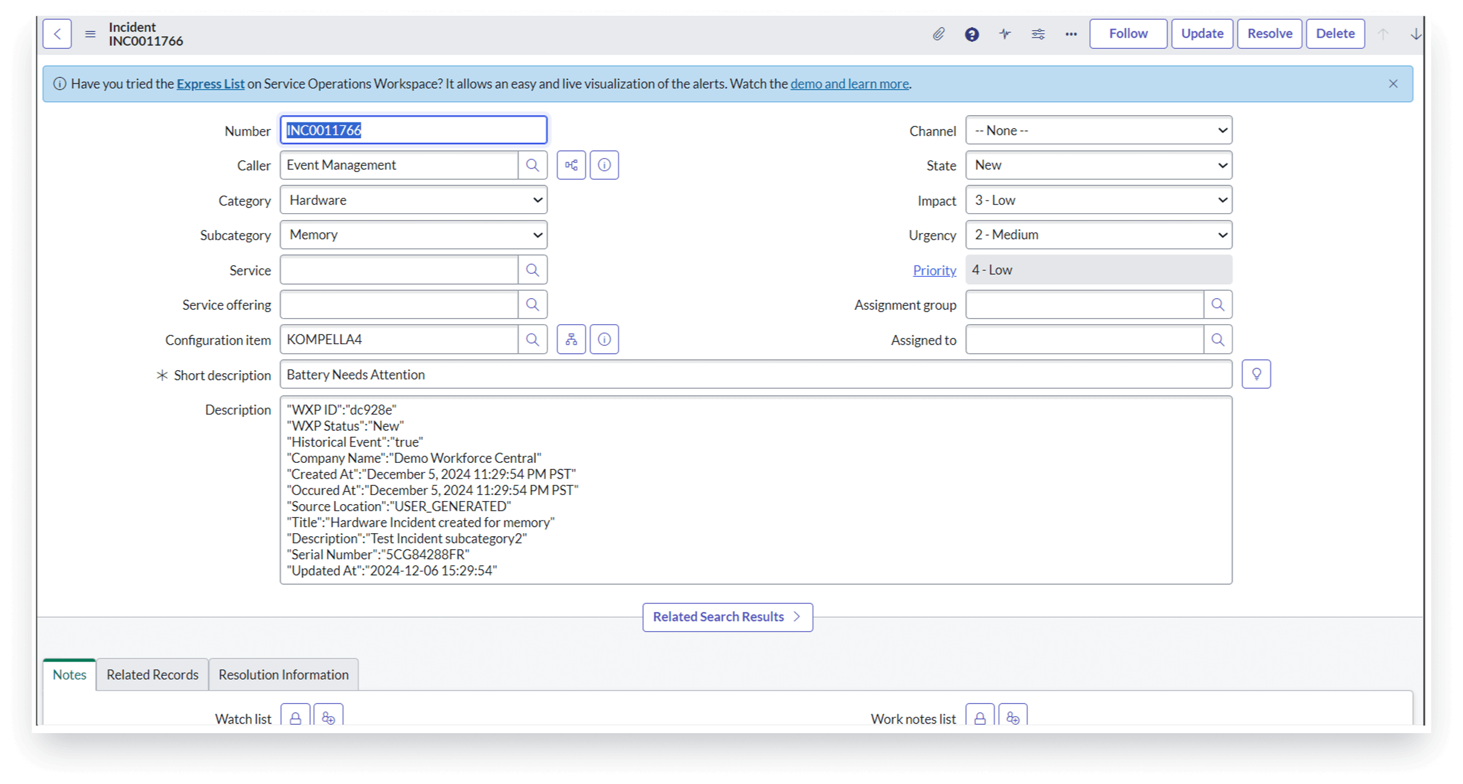Viewport: 1463px width, 784px height.
Task: Open the personalize form settings icon
Action: click(1038, 34)
